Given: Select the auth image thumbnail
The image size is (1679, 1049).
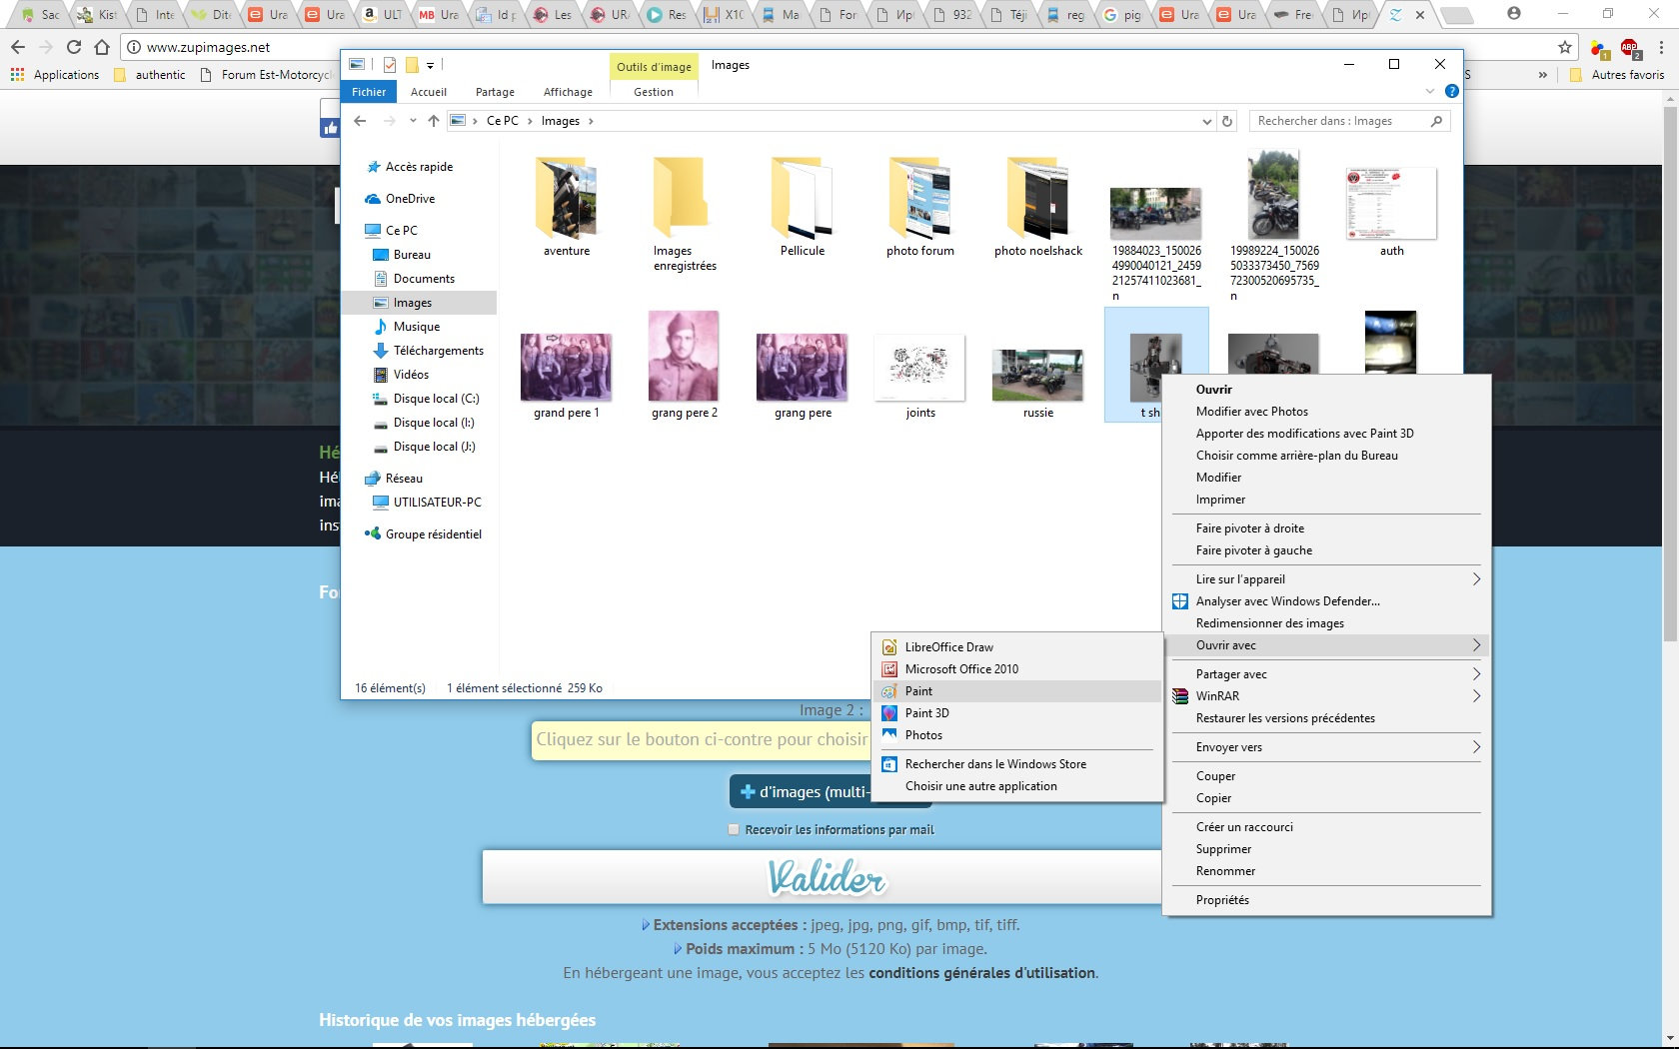Looking at the screenshot, I should click(x=1392, y=206).
